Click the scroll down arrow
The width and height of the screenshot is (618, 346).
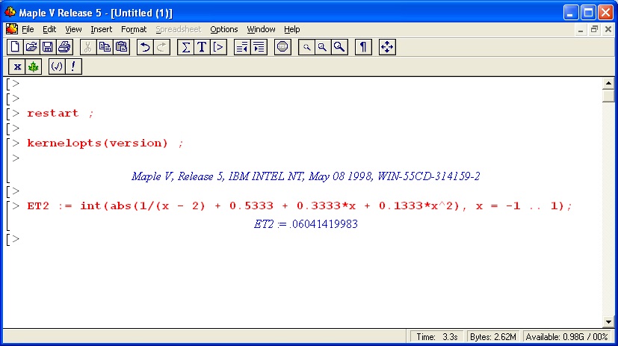point(608,322)
